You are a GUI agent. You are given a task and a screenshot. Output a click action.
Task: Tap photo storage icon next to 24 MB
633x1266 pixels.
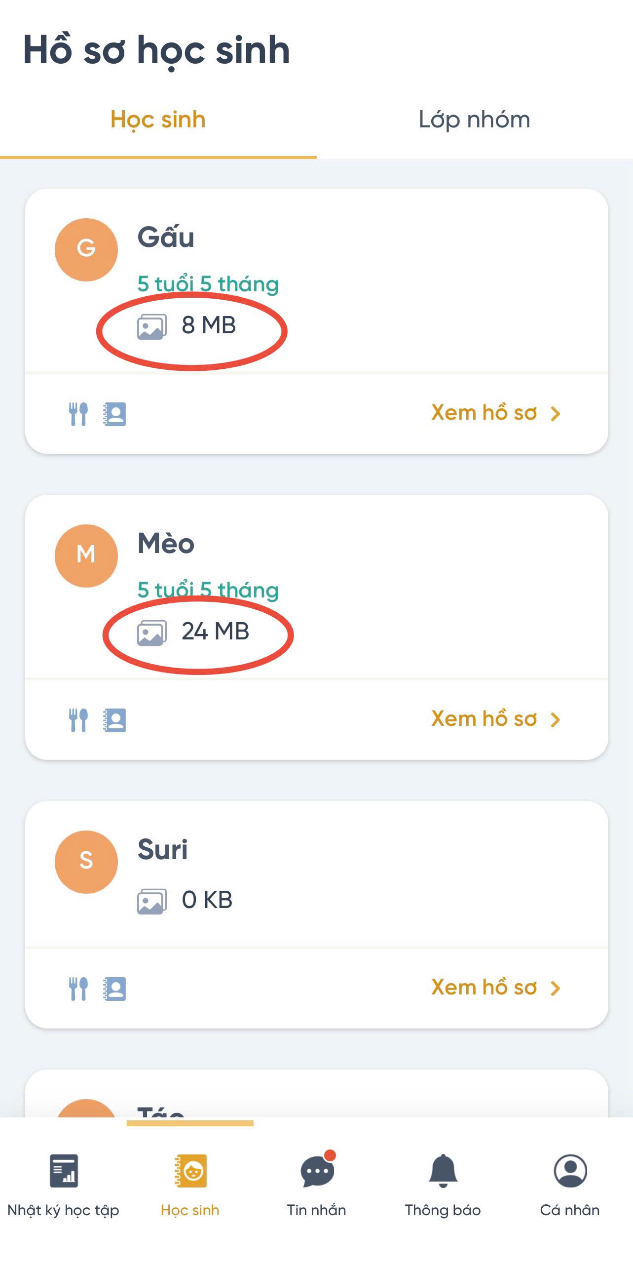[x=151, y=633]
